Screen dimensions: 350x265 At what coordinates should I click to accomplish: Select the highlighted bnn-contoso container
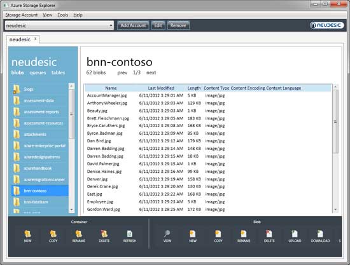(40, 191)
